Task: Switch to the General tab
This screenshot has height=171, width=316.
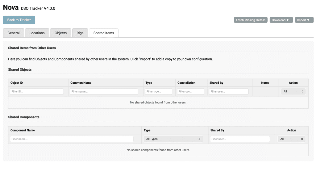Action: point(14,33)
